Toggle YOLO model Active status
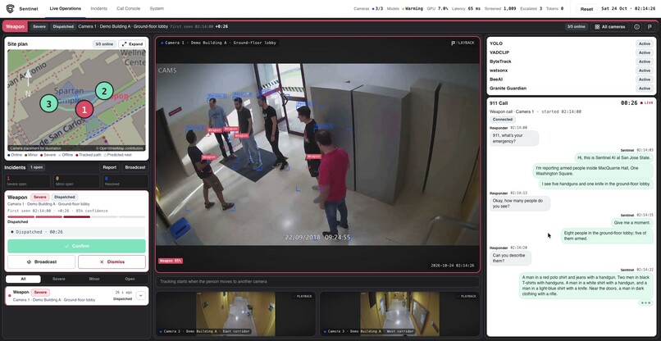This screenshot has height=341, width=661. coord(644,43)
